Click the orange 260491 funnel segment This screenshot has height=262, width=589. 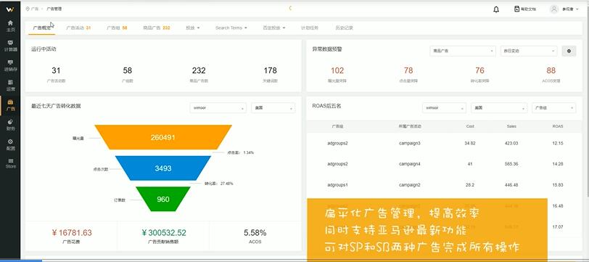click(163, 137)
